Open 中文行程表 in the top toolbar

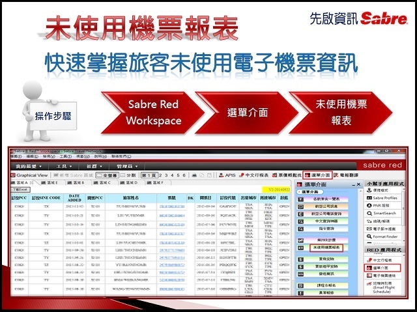[253, 175]
